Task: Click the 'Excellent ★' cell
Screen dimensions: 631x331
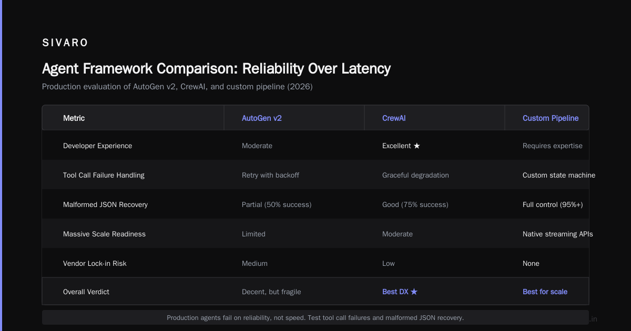Action: (401, 146)
